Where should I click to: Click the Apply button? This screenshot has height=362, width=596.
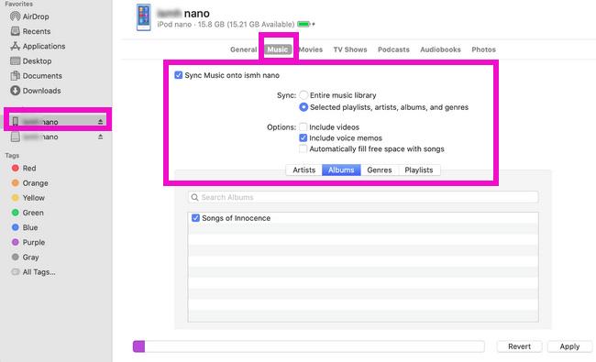569,346
